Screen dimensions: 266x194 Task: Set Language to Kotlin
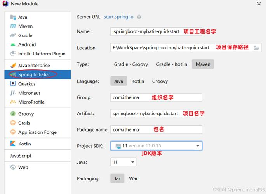(x=138, y=81)
